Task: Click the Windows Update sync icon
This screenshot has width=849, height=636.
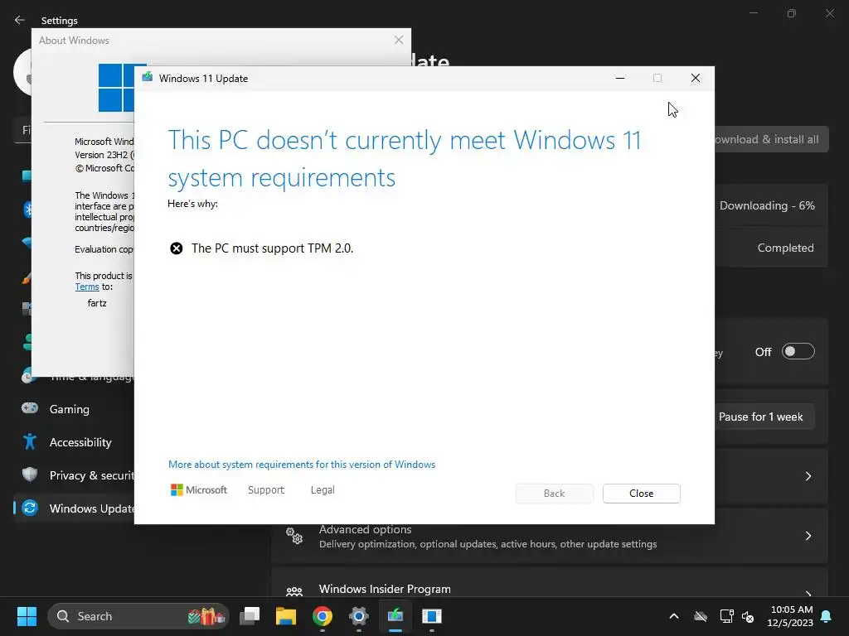Action: [30, 508]
